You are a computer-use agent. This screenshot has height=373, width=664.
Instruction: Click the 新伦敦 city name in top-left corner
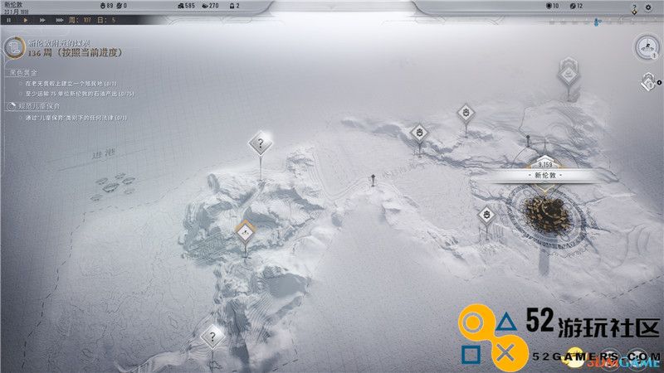[13, 5]
